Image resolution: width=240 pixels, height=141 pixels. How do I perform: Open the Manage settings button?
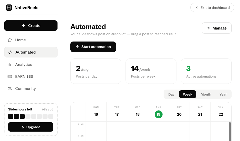216,28
